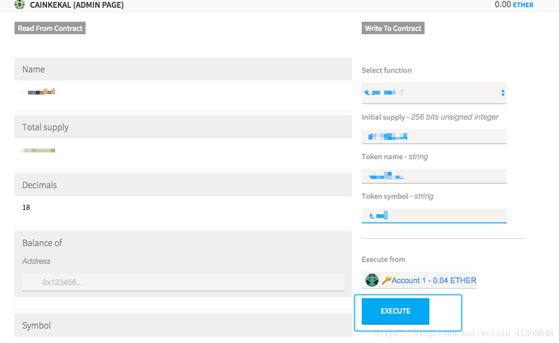
Task: Click the Balance of address input
Action: point(183,282)
